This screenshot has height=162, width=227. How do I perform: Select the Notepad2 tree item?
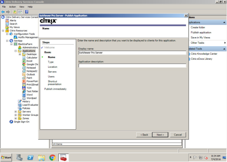[32, 71]
